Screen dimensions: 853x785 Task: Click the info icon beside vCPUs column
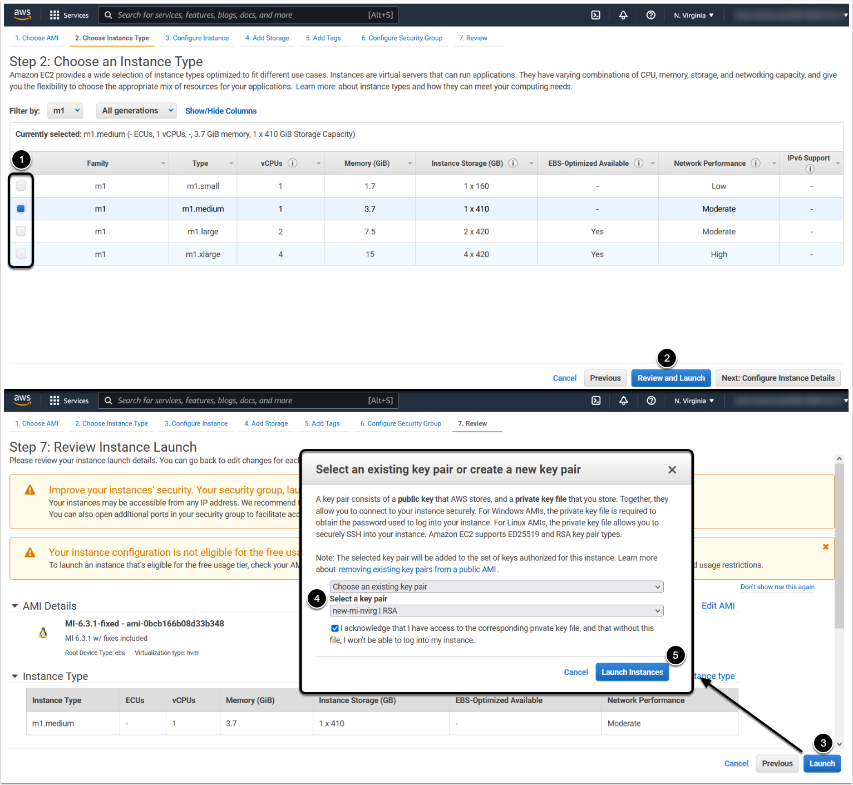click(x=292, y=163)
